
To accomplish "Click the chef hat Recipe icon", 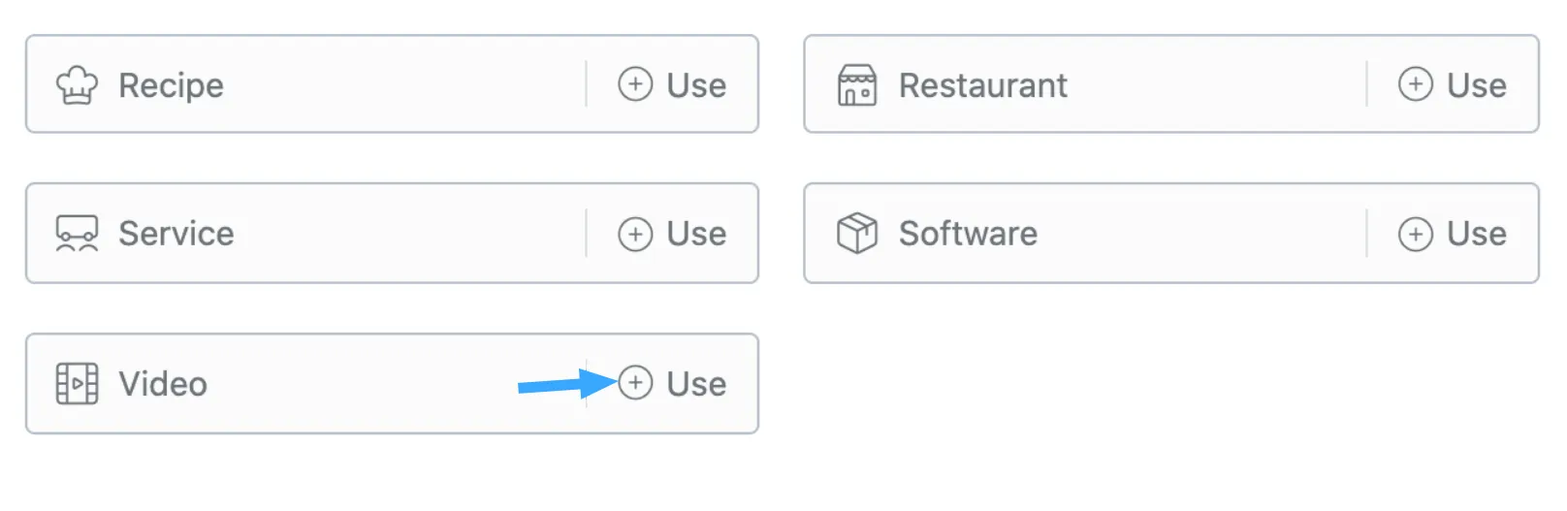I will click(x=77, y=85).
